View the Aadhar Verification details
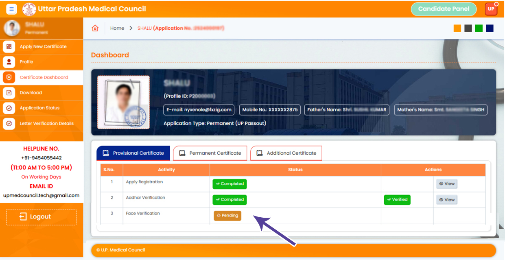The width and height of the screenshot is (505, 260). pos(446,200)
